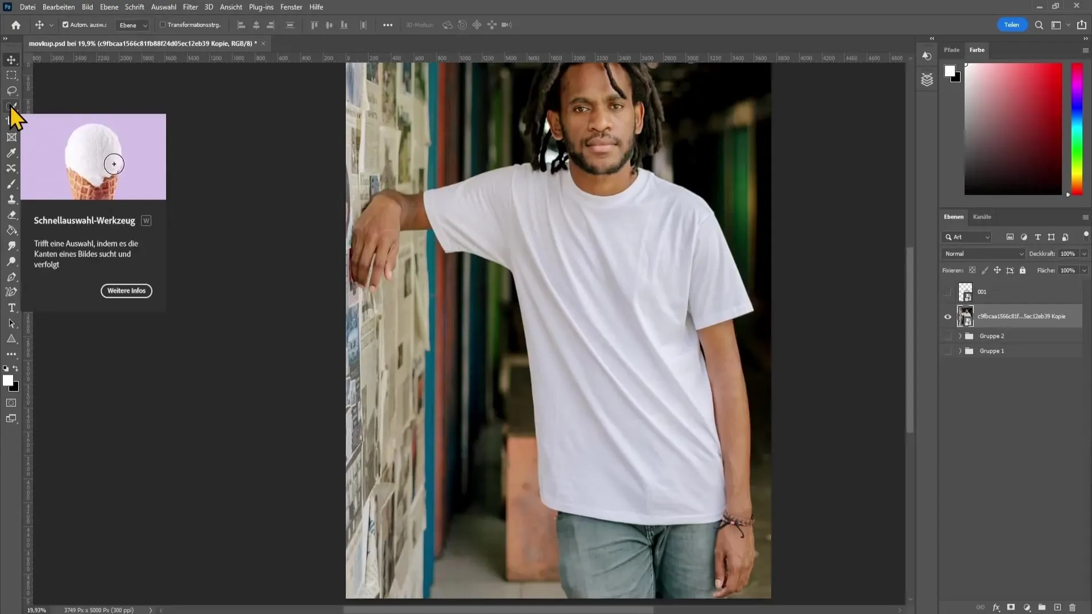Viewport: 1092px width, 614px height.
Task: Expand Gruppe 2 layer group
Action: pos(962,336)
